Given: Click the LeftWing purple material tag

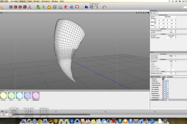Looking at the screenshot, I should coord(168,81).
